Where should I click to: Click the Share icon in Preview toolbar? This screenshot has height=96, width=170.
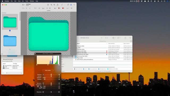[x=58, y=5]
